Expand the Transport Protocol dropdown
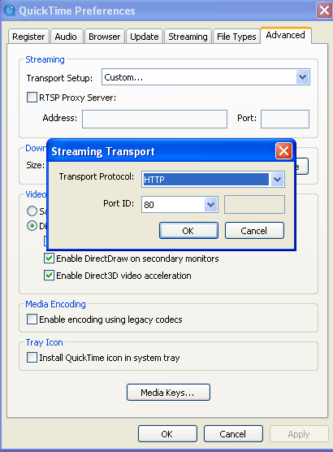The height and width of the screenshot is (452, 333). [277, 180]
